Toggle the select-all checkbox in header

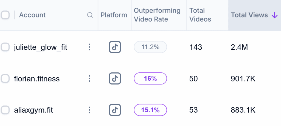(x=5, y=15)
